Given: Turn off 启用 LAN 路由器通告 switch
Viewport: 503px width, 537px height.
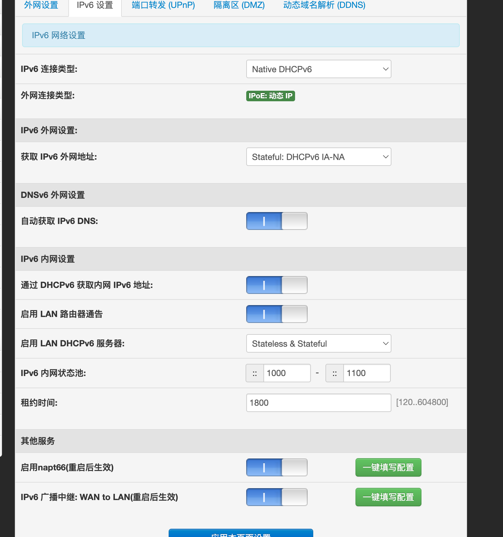Looking at the screenshot, I should pyautogui.click(x=277, y=314).
